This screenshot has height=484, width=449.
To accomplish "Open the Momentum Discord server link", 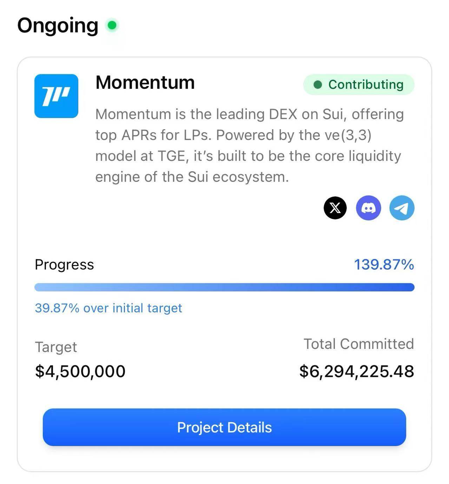I will pos(368,208).
